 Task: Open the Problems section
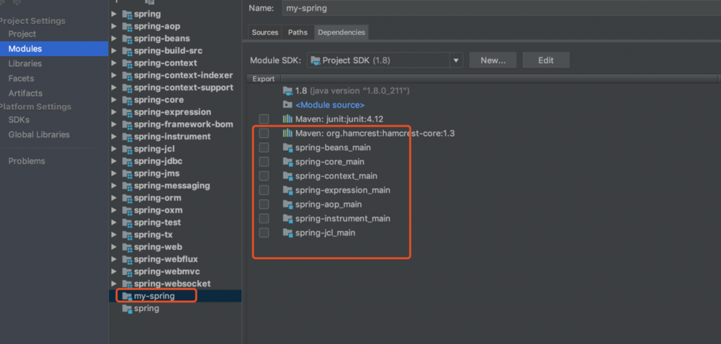pyautogui.click(x=27, y=161)
